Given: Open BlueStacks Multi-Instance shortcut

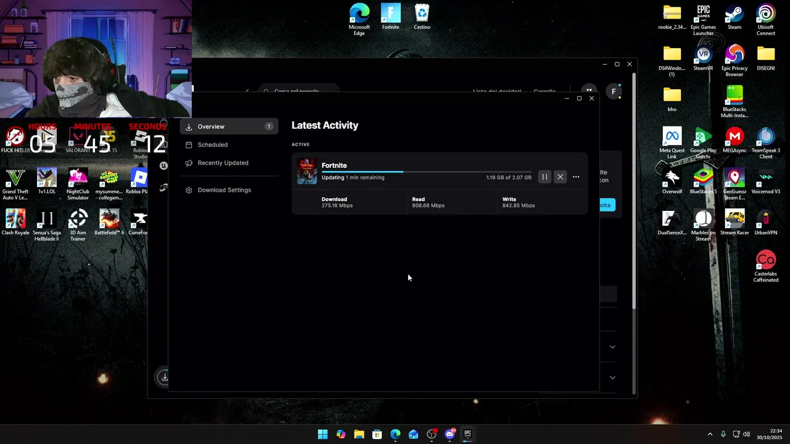Looking at the screenshot, I should [x=734, y=102].
